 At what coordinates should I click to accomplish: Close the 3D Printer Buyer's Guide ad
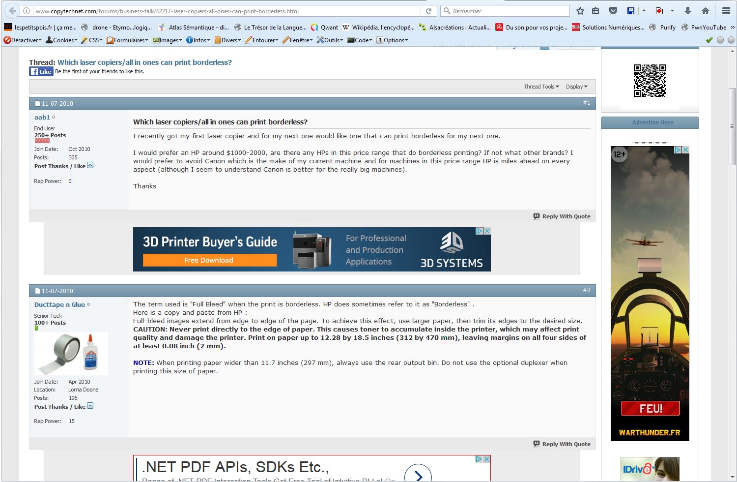pyautogui.click(x=487, y=231)
